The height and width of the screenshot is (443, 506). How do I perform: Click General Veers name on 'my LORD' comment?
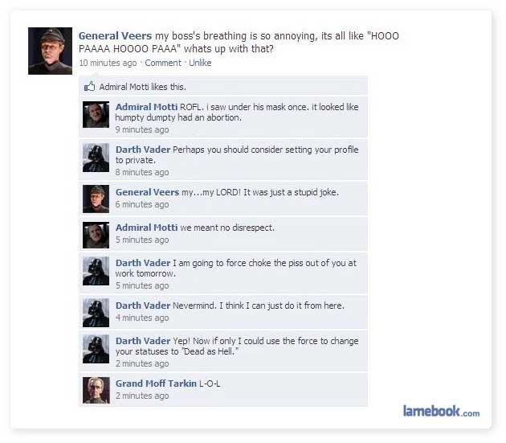tap(147, 192)
